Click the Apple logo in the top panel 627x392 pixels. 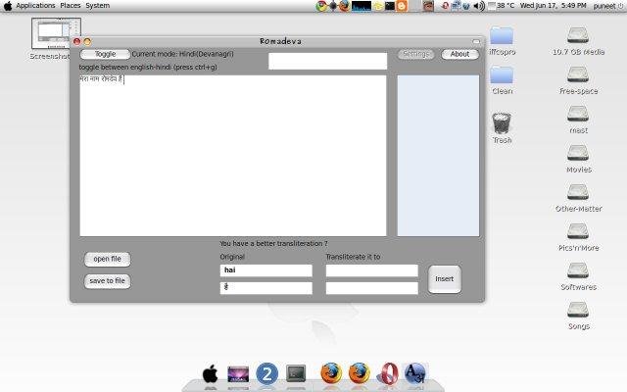point(8,6)
